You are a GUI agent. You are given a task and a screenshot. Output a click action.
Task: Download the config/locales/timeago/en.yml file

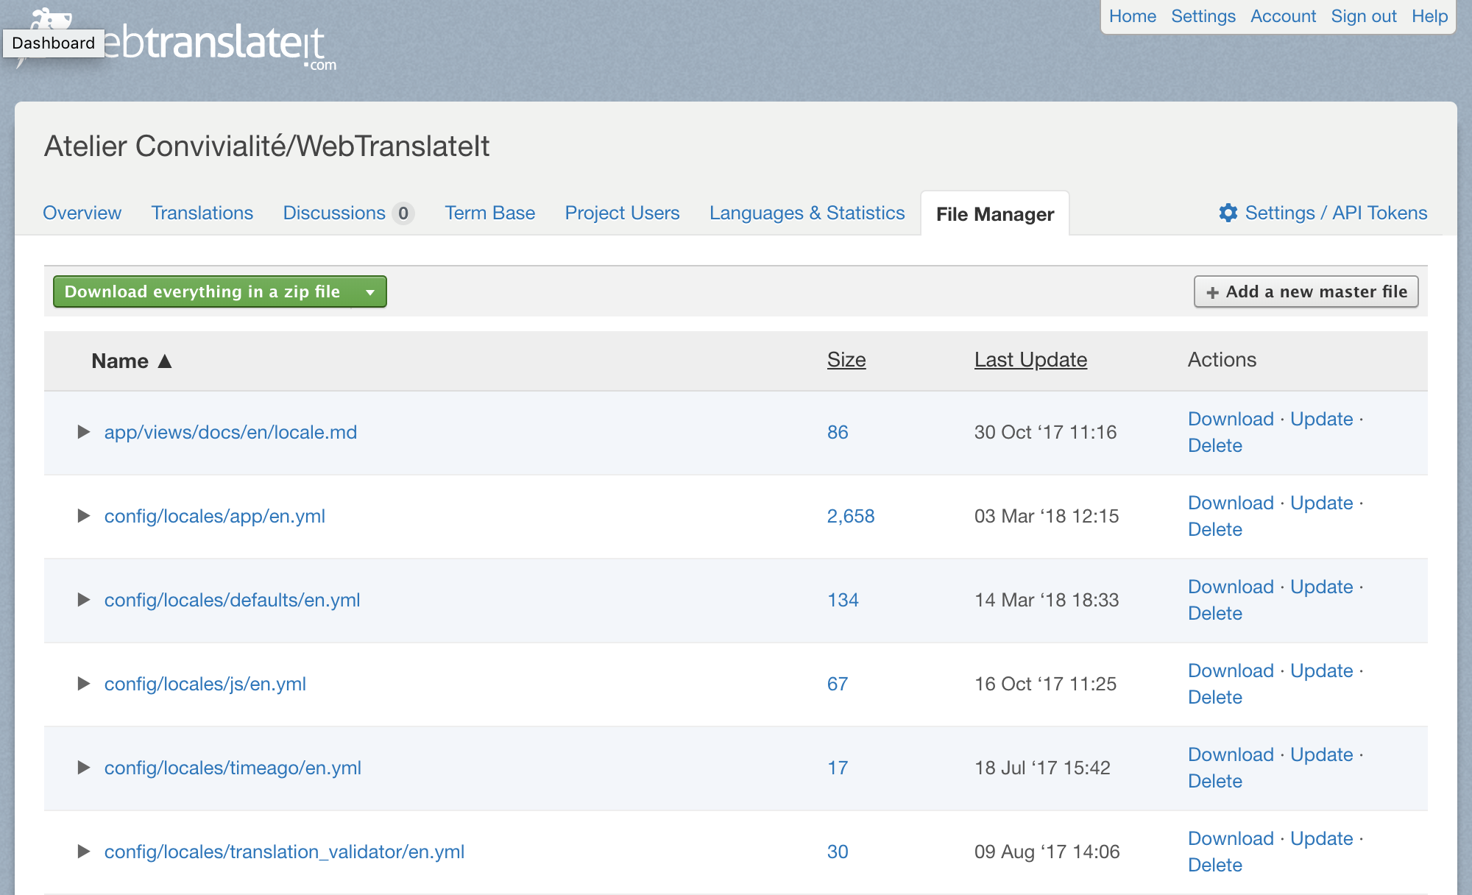click(x=1231, y=754)
